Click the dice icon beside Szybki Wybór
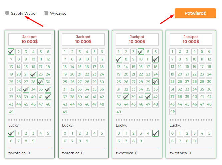 tap(7, 13)
